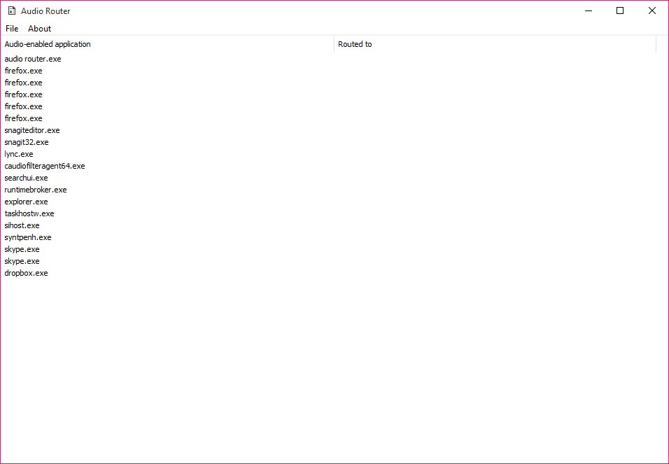
Task: Open the About menu
Action: click(39, 29)
